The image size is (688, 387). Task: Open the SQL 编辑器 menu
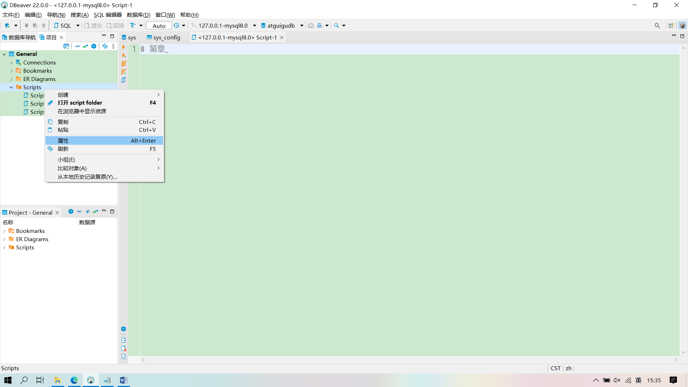107,15
